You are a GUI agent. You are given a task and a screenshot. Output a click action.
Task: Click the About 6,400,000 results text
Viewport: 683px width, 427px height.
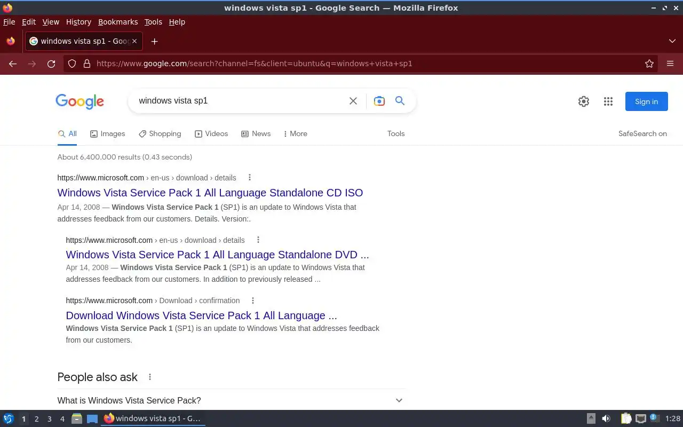[125, 157]
